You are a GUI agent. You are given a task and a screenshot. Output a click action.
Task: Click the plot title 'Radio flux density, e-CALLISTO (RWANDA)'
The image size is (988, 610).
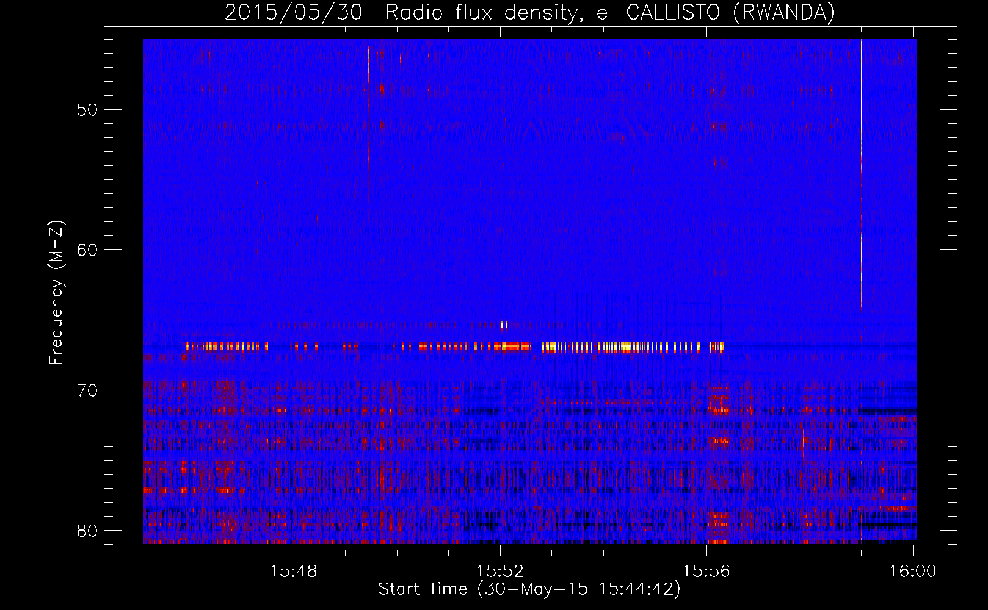click(x=609, y=12)
